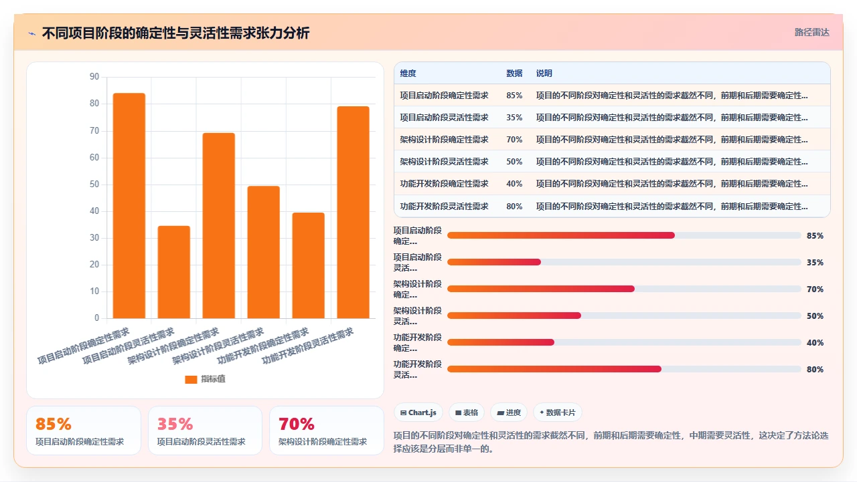Click the lightning icon beside the title

coord(31,33)
